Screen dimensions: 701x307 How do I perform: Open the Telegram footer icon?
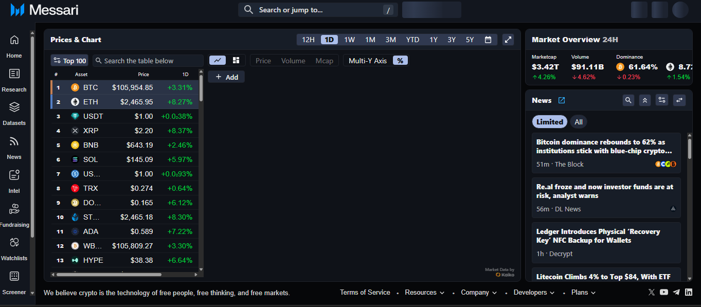(x=676, y=292)
